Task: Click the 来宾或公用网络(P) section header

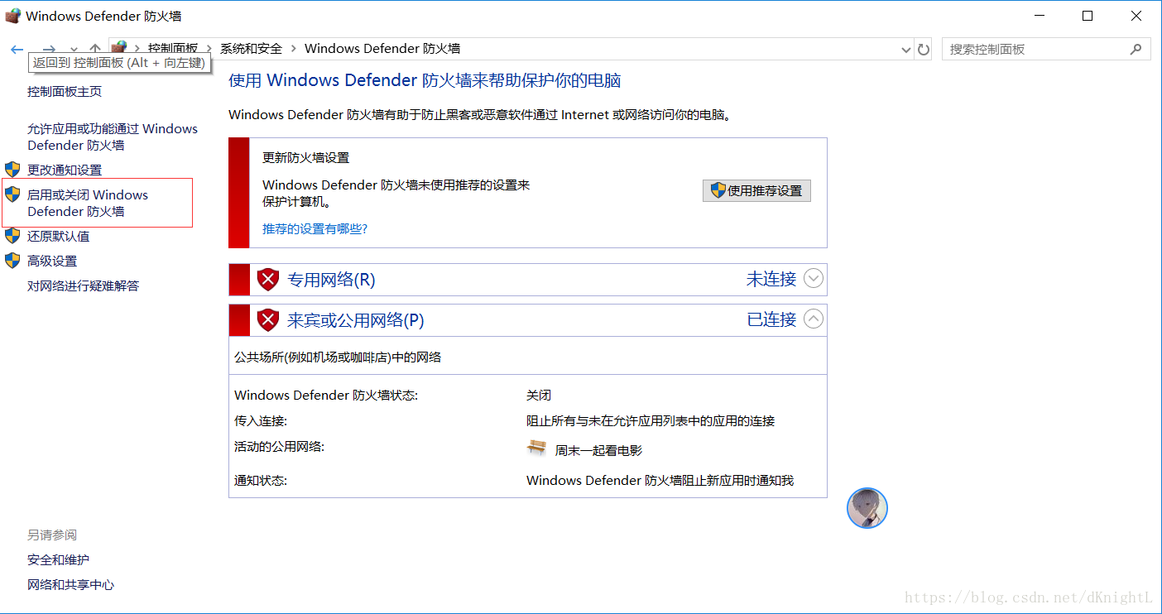Action: tap(528, 320)
